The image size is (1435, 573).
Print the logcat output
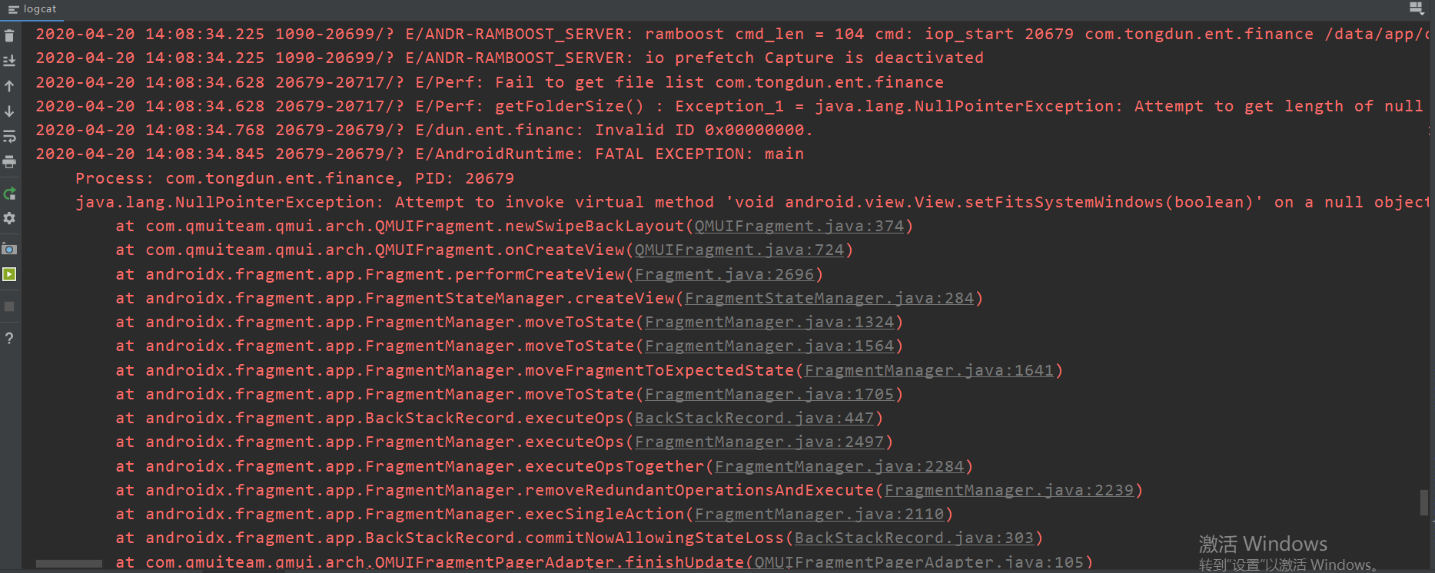pyautogui.click(x=10, y=162)
